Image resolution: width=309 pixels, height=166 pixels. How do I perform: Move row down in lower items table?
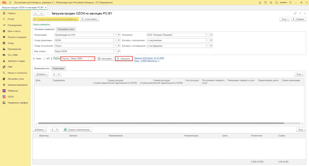coord(57,130)
